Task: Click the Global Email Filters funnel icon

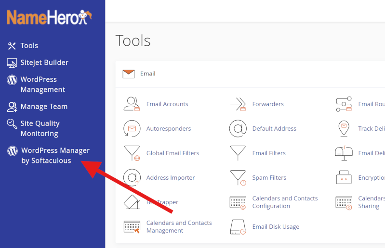Action: pyautogui.click(x=132, y=153)
